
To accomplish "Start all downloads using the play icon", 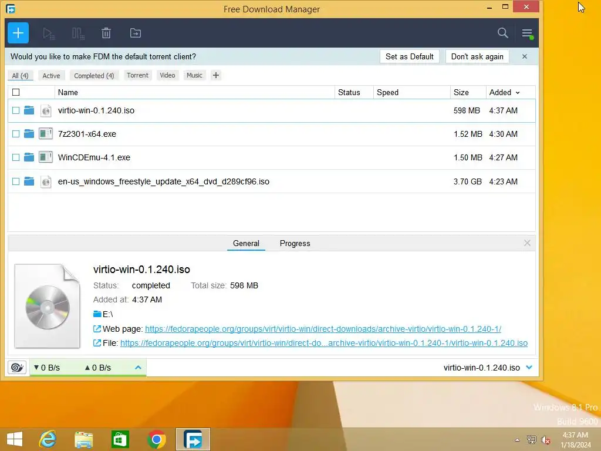I will (x=49, y=33).
